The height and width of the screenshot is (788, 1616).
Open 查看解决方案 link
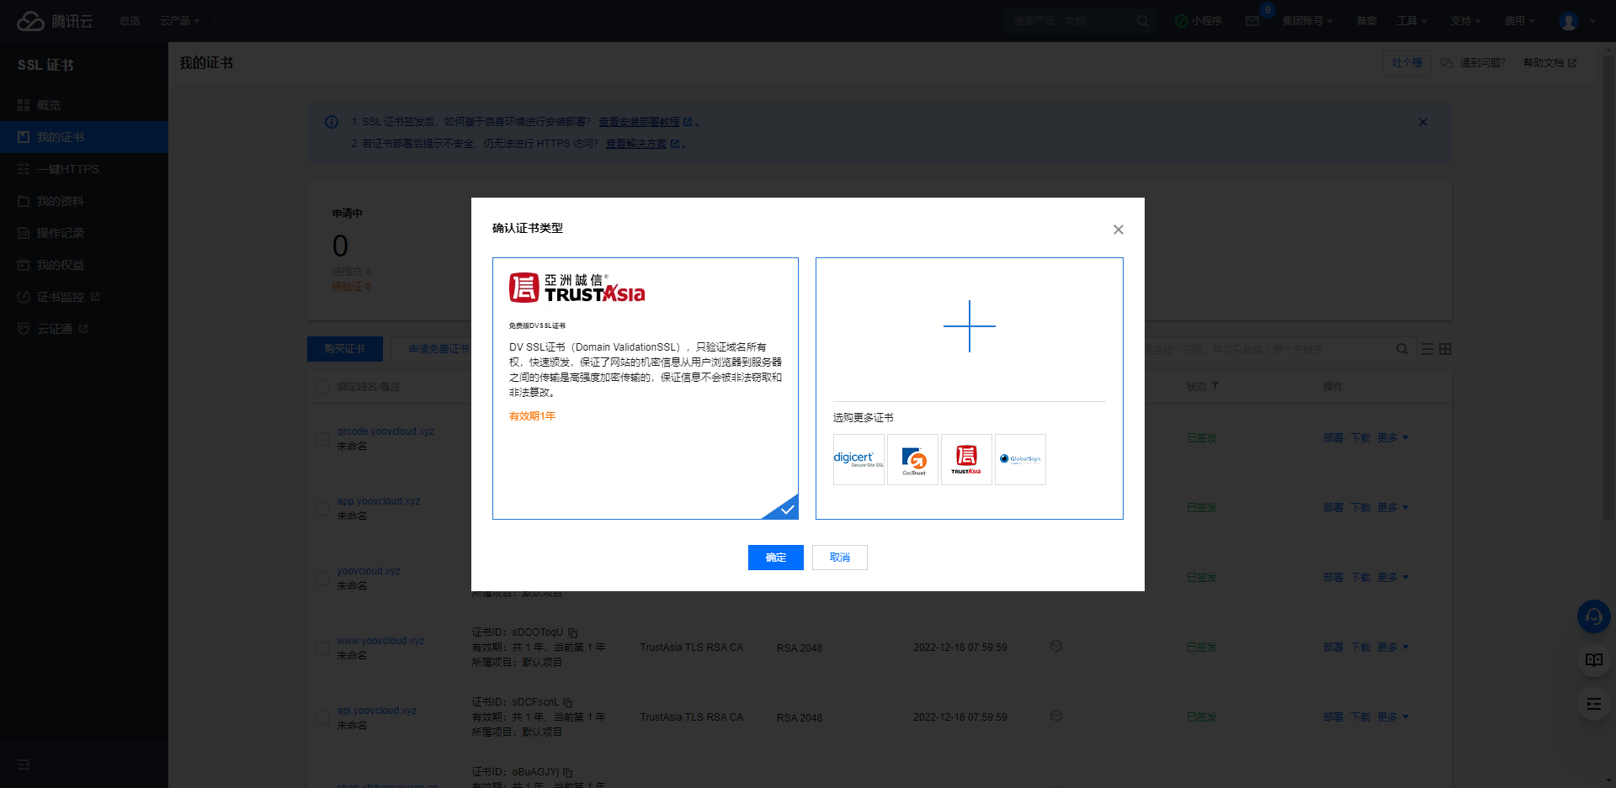[642, 144]
